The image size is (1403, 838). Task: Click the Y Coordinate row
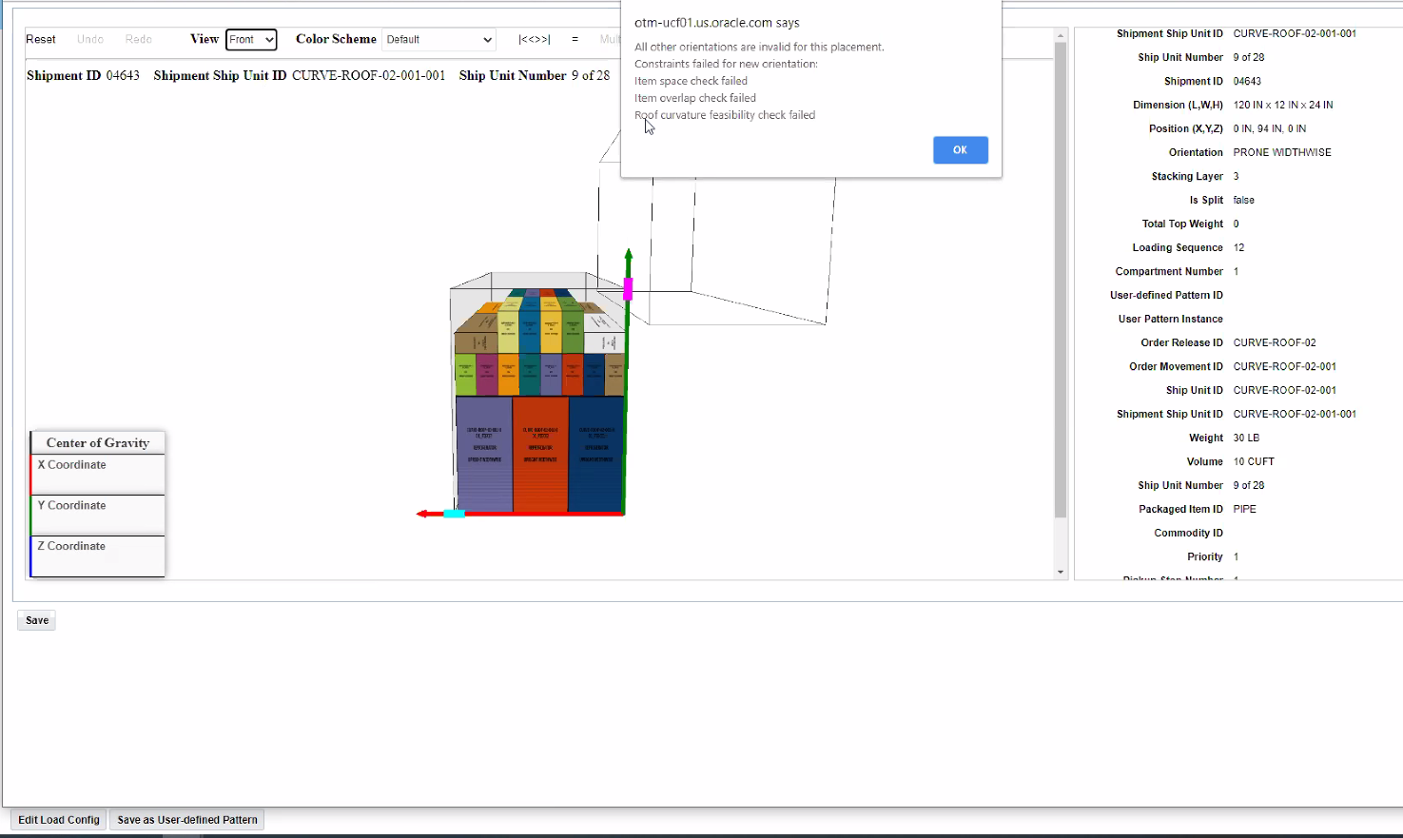pyautogui.click(x=98, y=515)
